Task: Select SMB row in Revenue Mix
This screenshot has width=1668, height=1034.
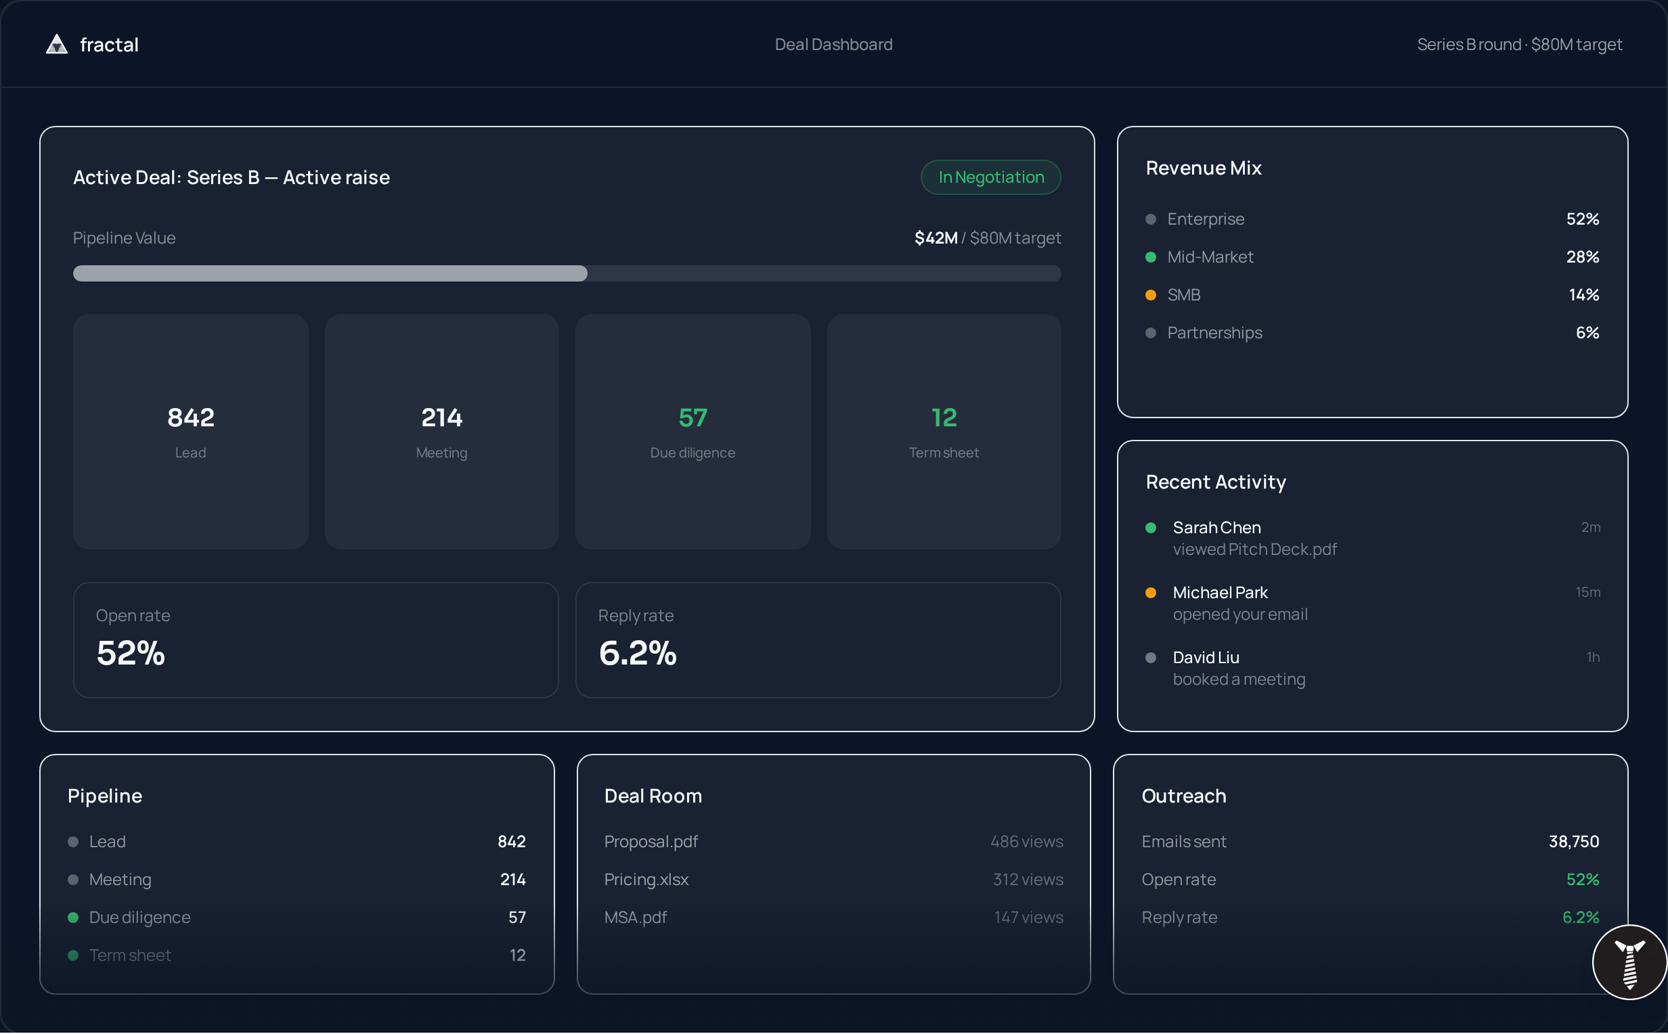Action: click(x=1372, y=296)
